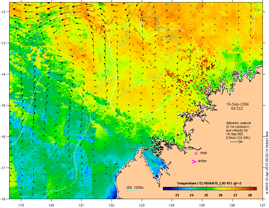This screenshot has width=269, height=208.
Task: Click the '27' value on temperature scale
Action: click(235, 195)
